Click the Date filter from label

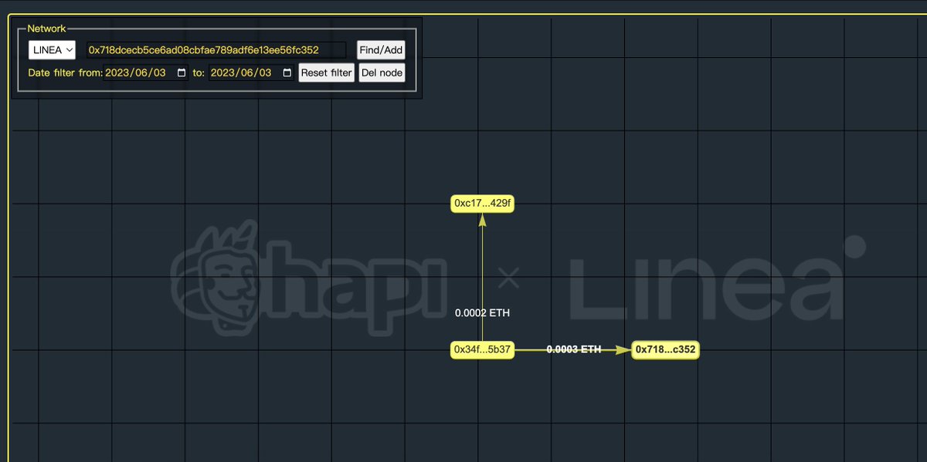pos(65,73)
